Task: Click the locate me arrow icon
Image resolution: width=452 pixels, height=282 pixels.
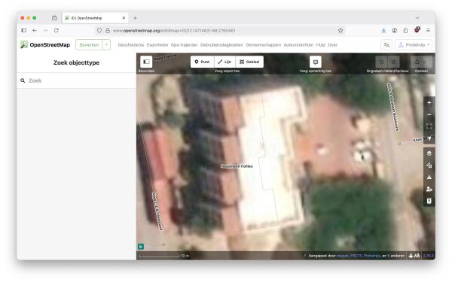Action: click(x=429, y=138)
